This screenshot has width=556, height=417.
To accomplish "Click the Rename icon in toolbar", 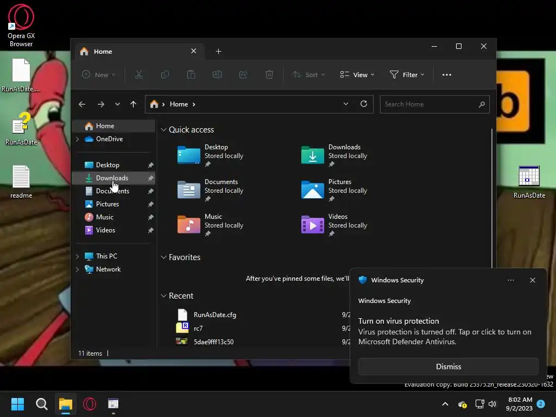I will [217, 74].
